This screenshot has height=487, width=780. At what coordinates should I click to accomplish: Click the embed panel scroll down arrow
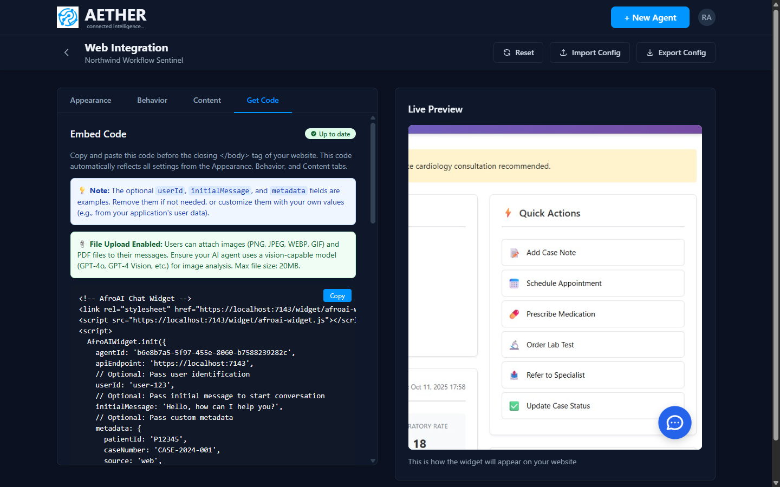tap(373, 460)
